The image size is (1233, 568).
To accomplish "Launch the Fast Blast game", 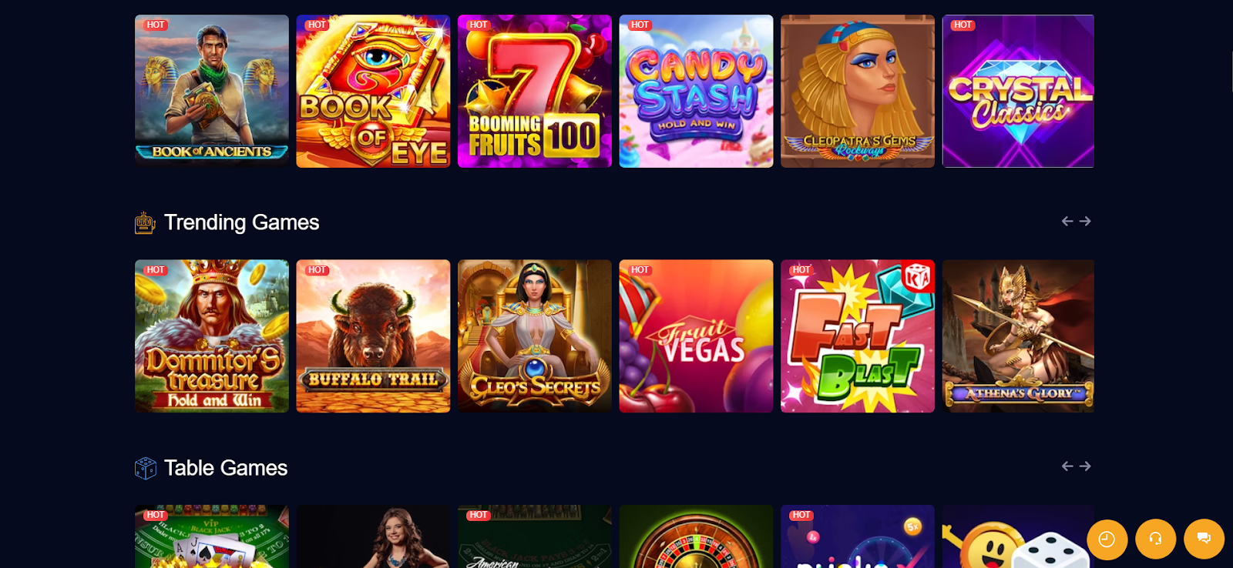I will coord(858,336).
